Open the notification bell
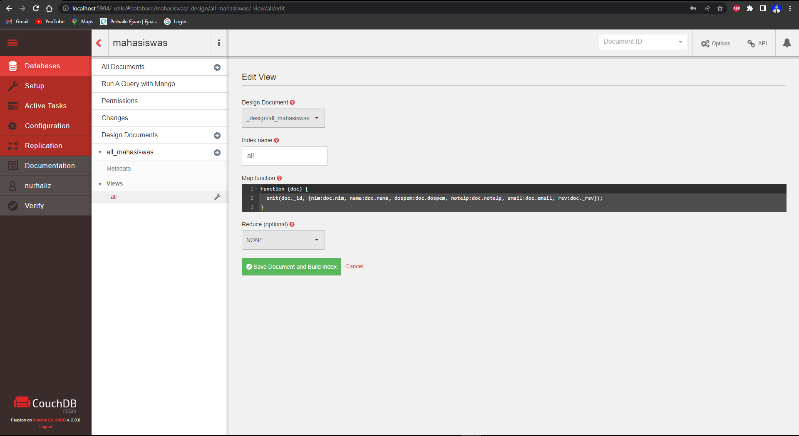 tap(787, 43)
